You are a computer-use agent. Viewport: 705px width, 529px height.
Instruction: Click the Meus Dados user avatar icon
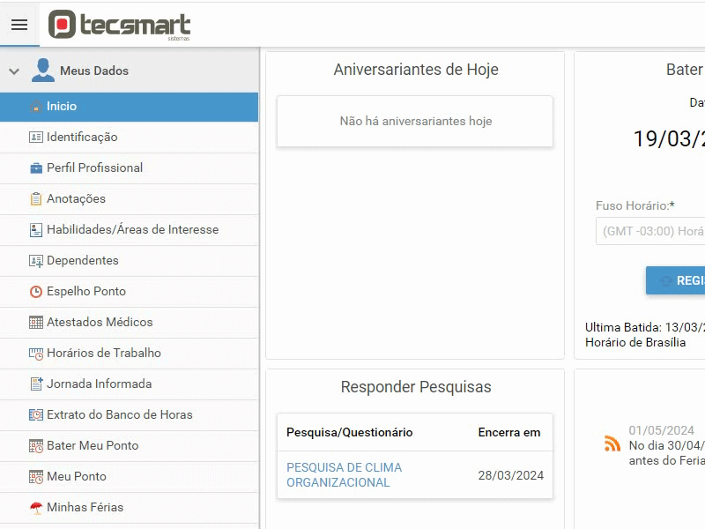[x=43, y=71]
